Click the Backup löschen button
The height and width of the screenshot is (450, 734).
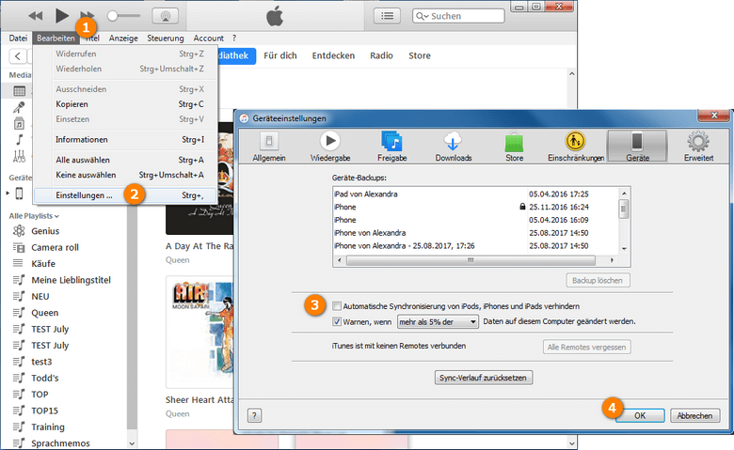(598, 280)
